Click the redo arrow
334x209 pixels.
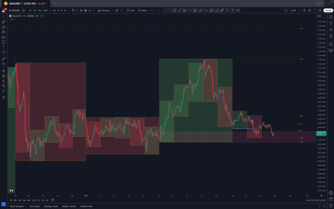[x=158, y=11]
